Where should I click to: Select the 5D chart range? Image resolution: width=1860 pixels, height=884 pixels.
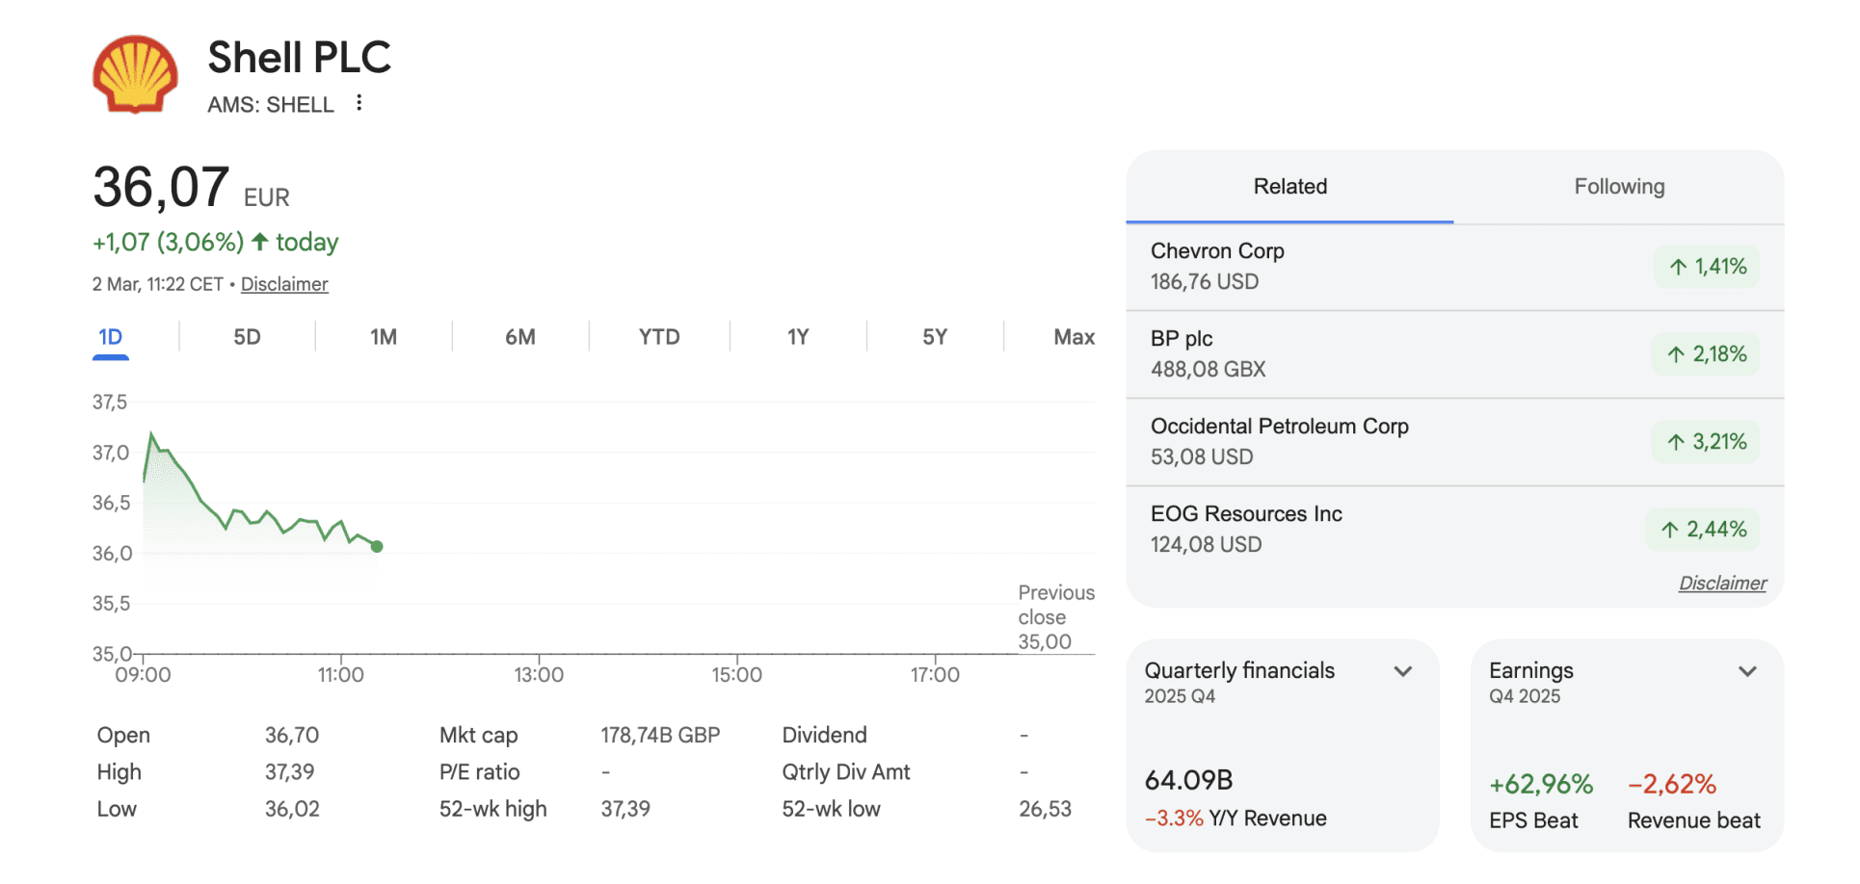[x=247, y=337]
